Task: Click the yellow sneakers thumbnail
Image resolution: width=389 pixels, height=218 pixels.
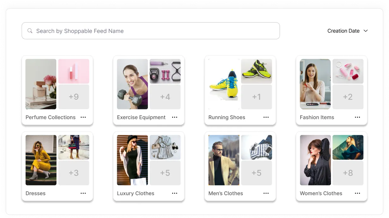Action: tap(224, 84)
